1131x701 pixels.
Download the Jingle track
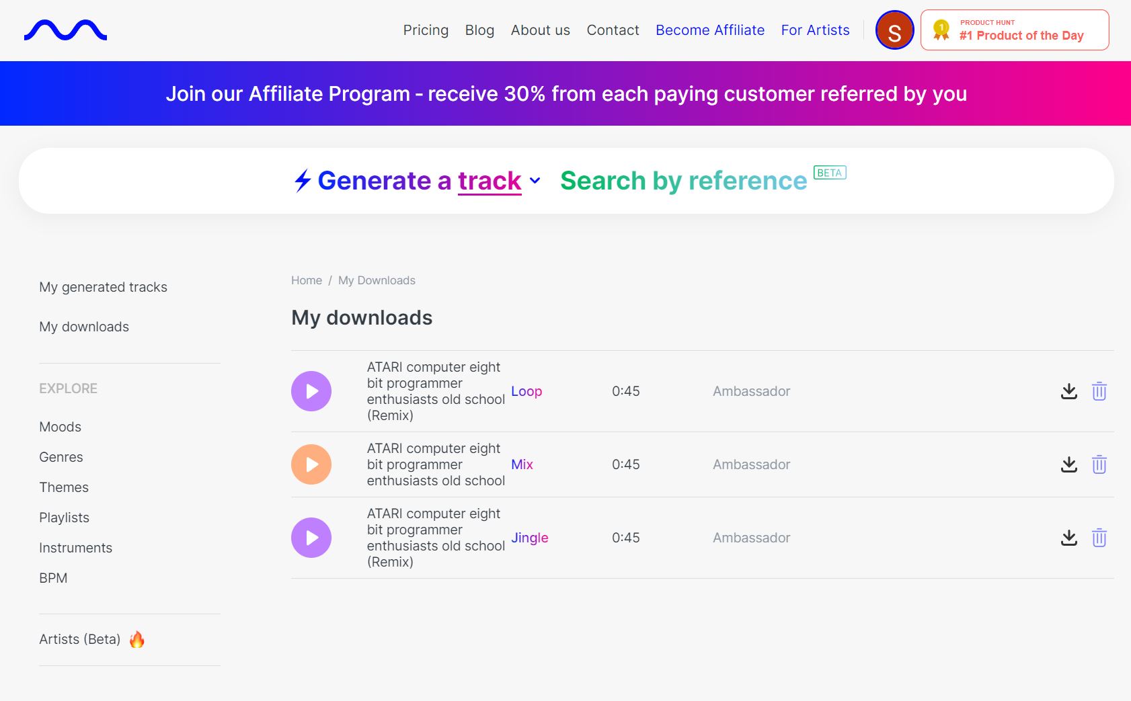tap(1068, 538)
